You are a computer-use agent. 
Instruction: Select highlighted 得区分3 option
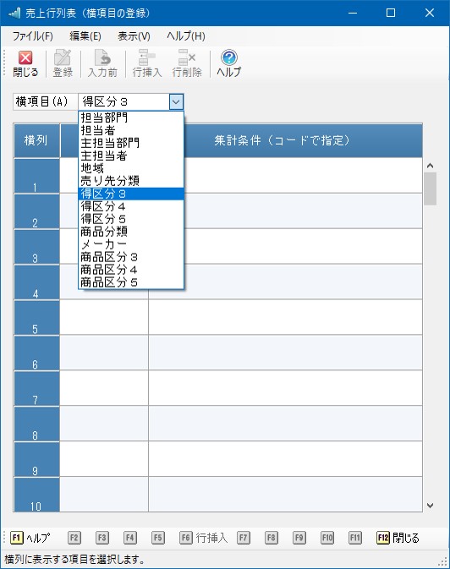click(x=131, y=194)
